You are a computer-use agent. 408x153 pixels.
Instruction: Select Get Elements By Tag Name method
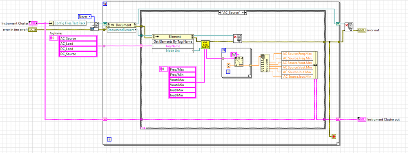click(x=173, y=41)
